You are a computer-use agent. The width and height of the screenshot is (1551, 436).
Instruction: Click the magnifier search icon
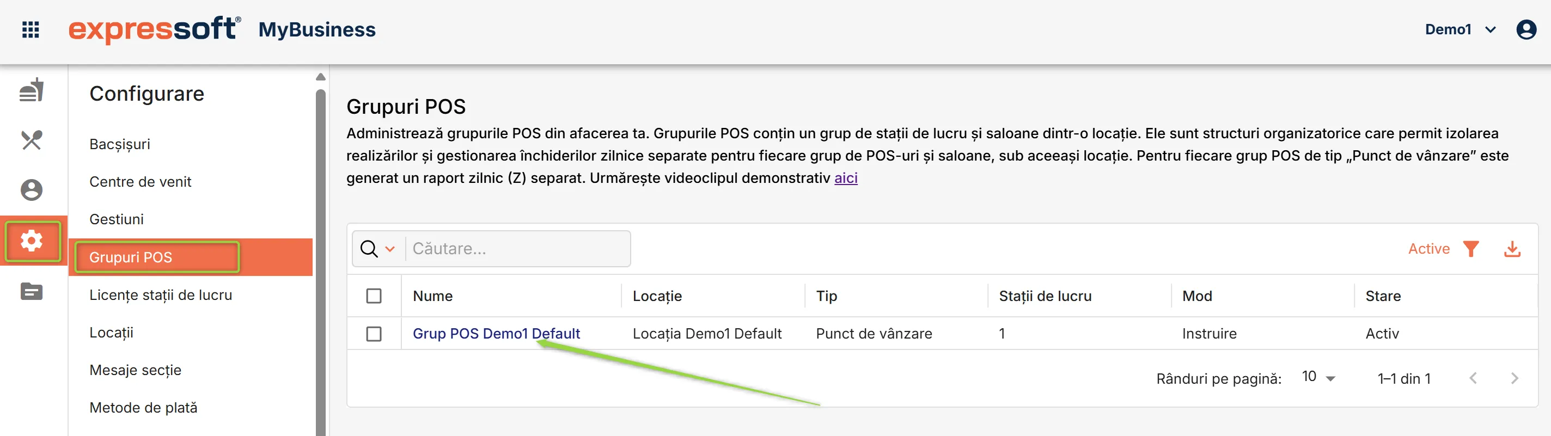coord(369,249)
